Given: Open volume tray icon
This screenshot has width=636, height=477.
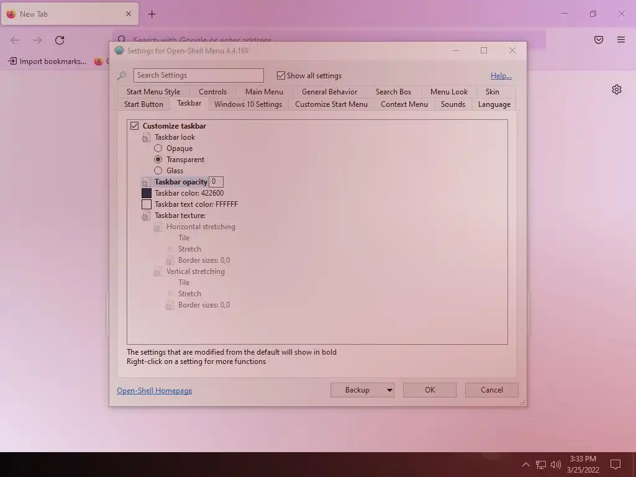Looking at the screenshot, I should click(556, 465).
